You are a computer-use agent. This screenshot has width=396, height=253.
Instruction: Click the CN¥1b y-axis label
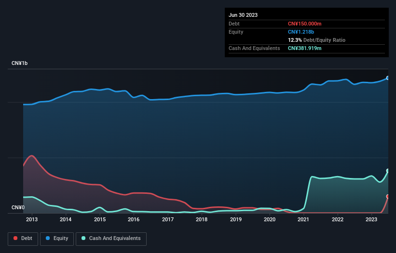point(19,63)
